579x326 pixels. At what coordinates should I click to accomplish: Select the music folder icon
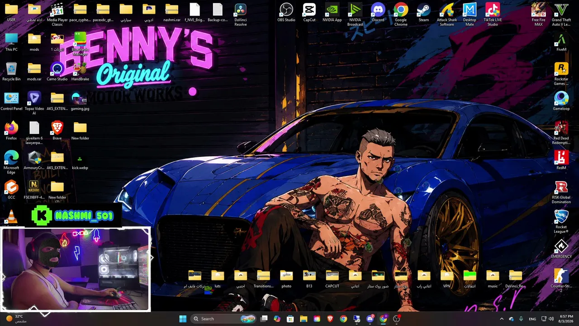pyautogui.click(x=493, y=279)
